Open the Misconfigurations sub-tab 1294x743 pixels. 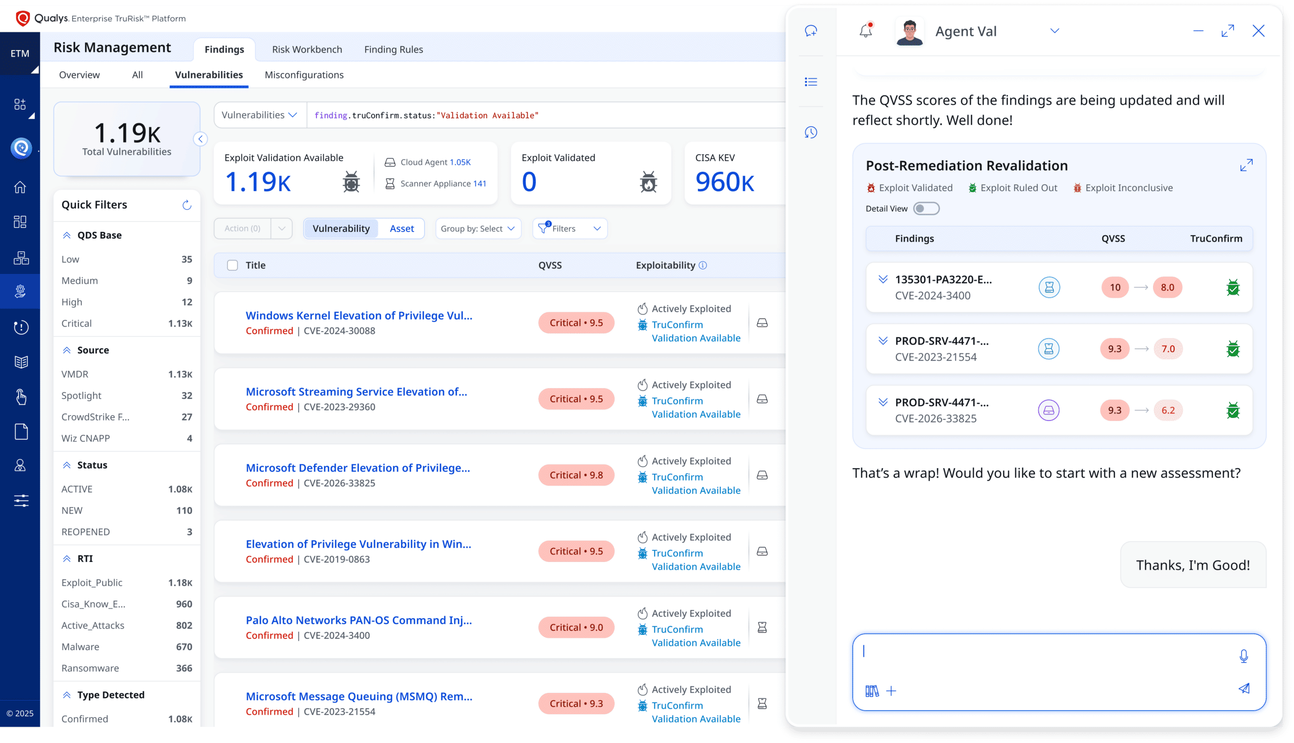[304, 75]
